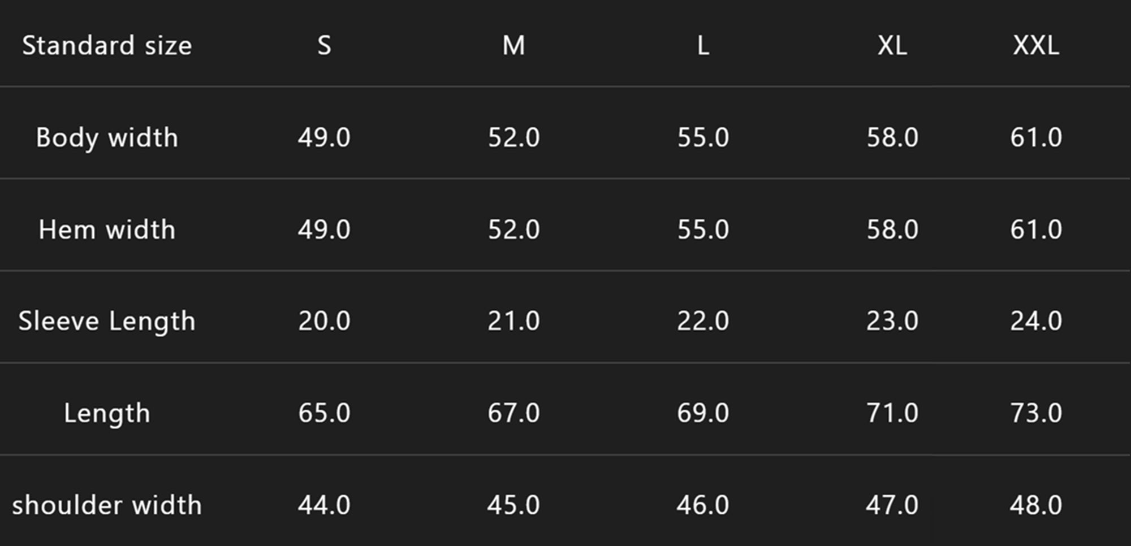
Task: Click the S size column header
Action: click(324, 45)
